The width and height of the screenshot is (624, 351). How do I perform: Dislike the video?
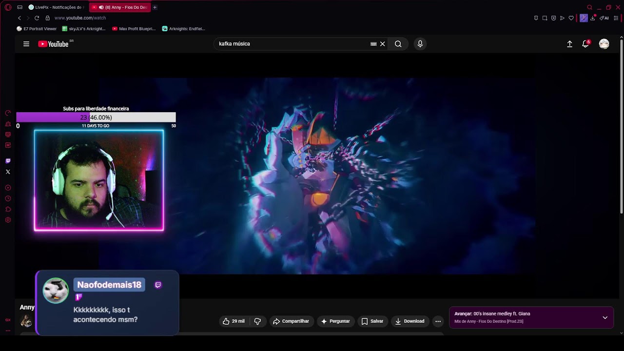pos(257,321)
